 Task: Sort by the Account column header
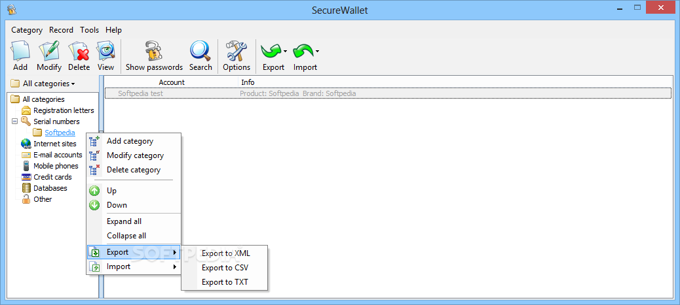pyautogui.click(x=171, y=82)
